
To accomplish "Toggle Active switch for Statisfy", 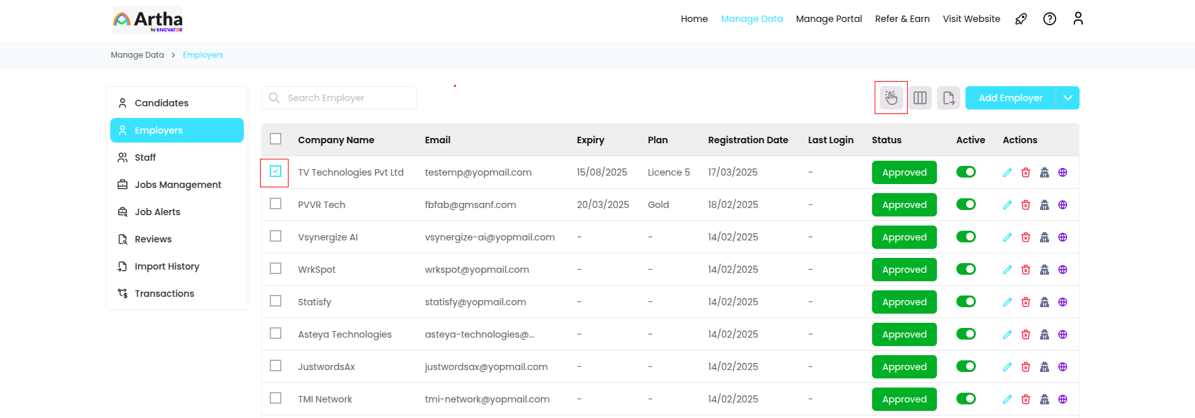I will click(x=965, y=301).
